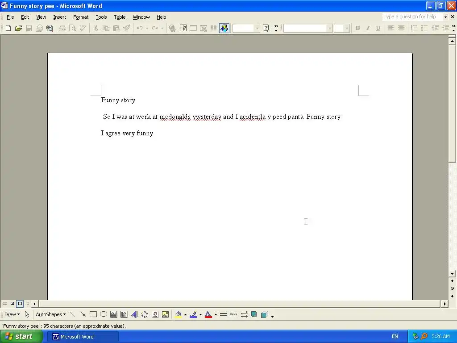
Task: Open Microsoft Word Help question icon
Action: point(266,28)
